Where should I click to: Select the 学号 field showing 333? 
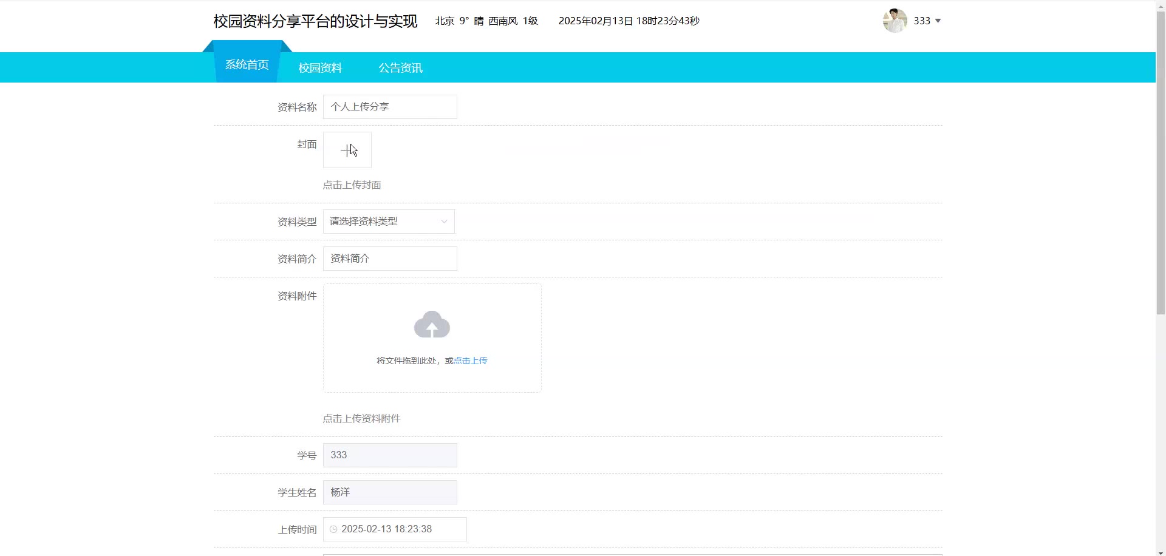pos(390,455)
